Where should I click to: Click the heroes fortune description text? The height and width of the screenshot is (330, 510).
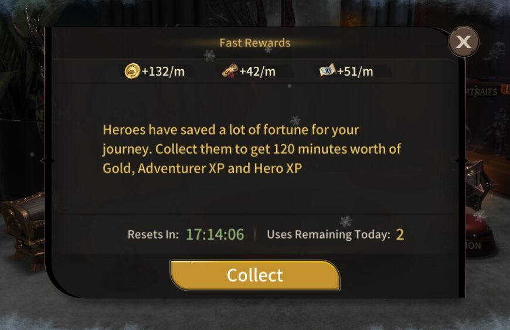tap(251, 149)
